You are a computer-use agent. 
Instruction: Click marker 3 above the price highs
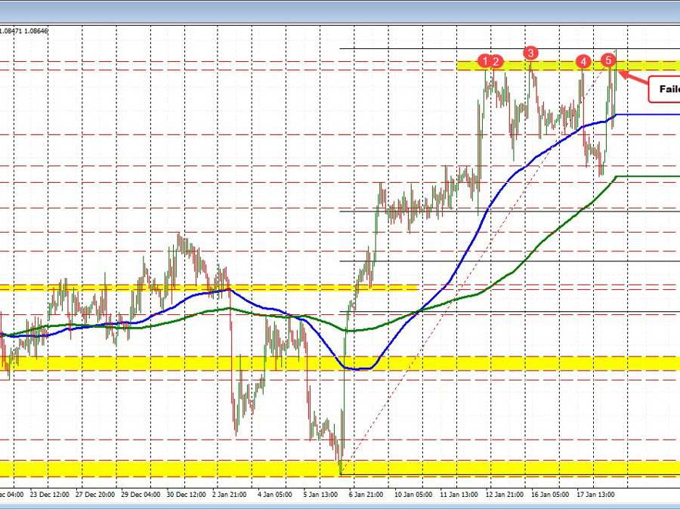pos(531,54)
